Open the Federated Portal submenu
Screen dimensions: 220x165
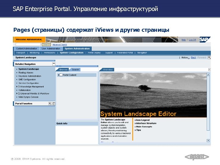(x=125, y=53)
